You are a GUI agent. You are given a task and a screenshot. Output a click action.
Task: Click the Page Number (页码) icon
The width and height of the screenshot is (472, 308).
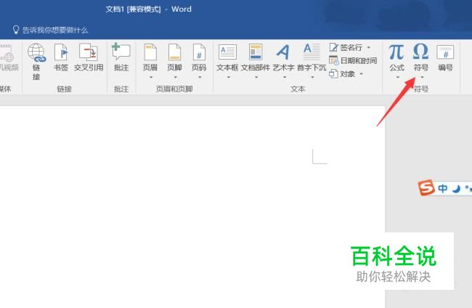[199, 52]
